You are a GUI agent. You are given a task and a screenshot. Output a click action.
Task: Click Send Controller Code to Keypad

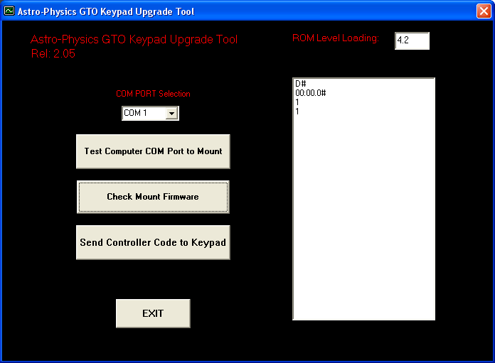coord(153,242)
